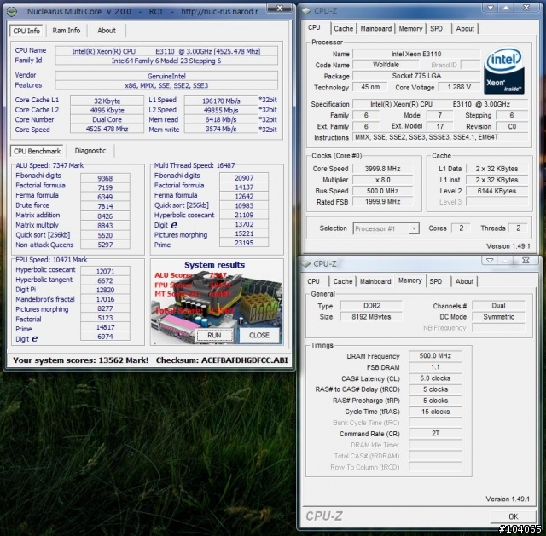Click the Vendor GenuineIntel field
Viewport: 546px width, 536px height.
[166, 76]
